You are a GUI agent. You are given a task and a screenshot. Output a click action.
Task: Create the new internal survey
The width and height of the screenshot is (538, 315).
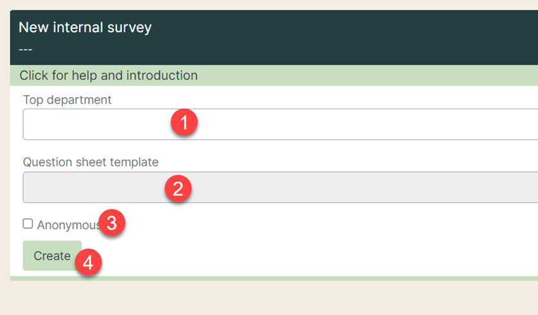tap(52, 256)
